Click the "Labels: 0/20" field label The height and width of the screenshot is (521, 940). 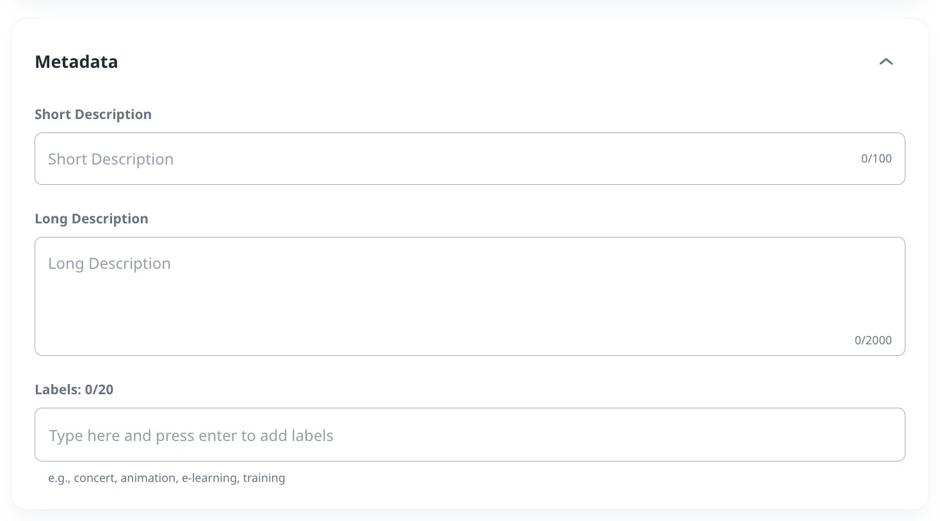tap(74, 390)
